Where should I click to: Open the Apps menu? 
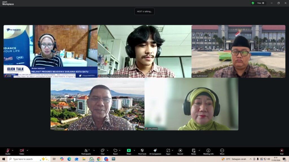[168, 151]
